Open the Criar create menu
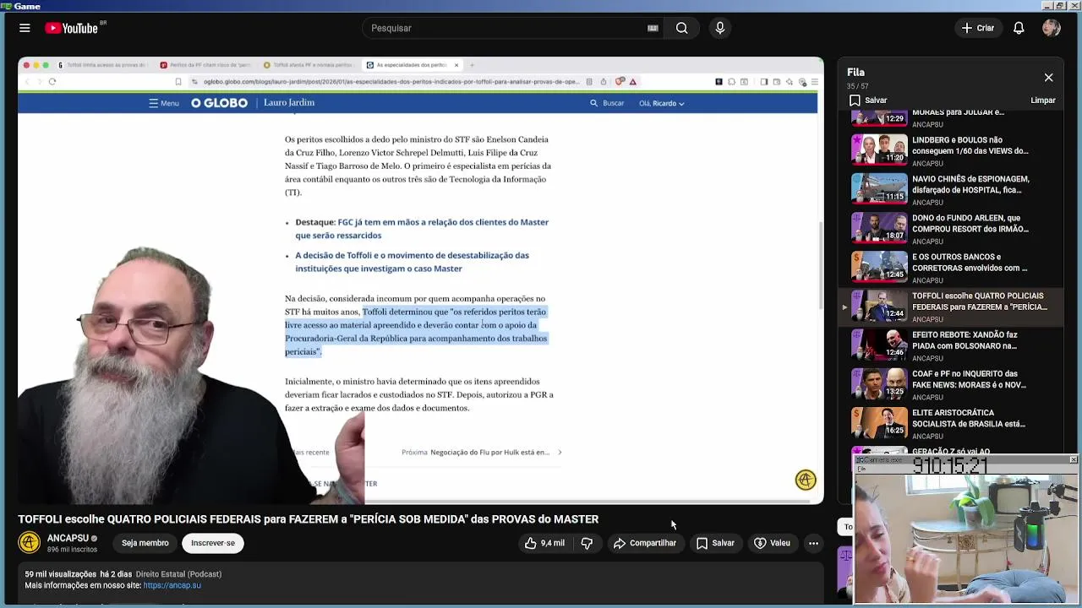The image size is (1082, 608). point(978,28)
